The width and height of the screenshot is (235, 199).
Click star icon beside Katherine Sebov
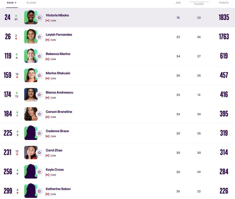click(39, 191)
